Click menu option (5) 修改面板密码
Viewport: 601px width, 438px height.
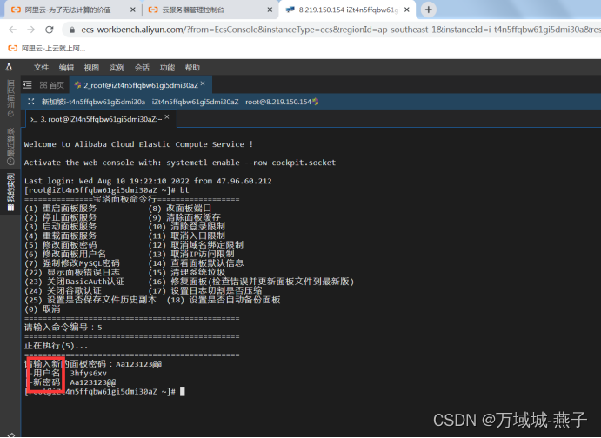pos(61,245)
